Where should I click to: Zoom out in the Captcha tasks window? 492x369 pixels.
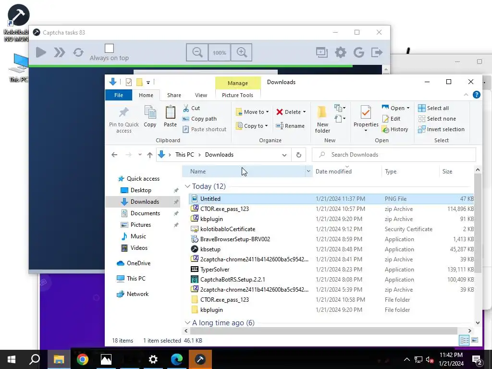tap(197, 52)
